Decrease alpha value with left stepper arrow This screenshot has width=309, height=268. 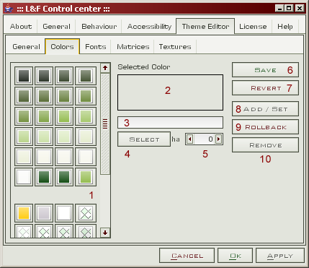point(190,139)
